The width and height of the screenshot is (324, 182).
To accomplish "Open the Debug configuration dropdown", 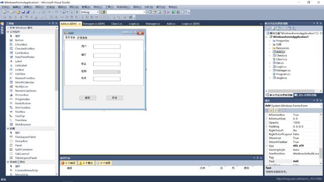I will pyautogui.click(x=90, y=12).
